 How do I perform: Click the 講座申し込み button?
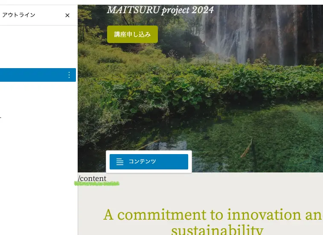[132, 34]
